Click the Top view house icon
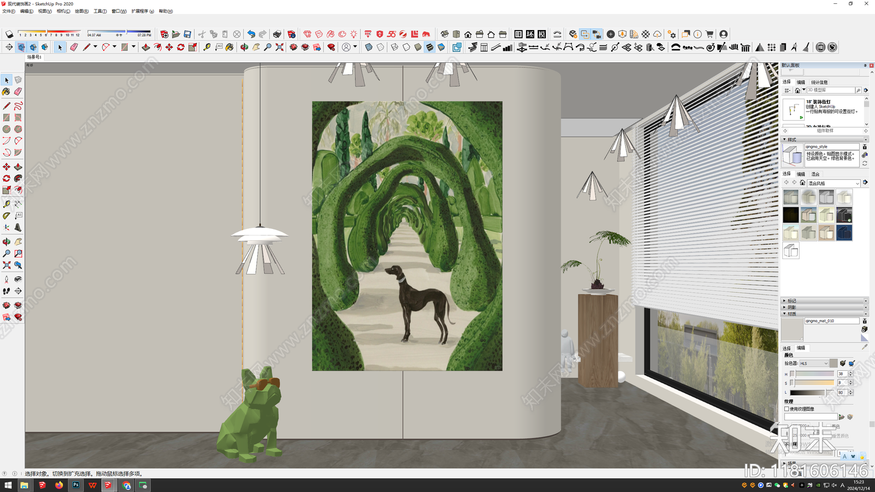The image size is (875, 492). [x=456, y=34]
